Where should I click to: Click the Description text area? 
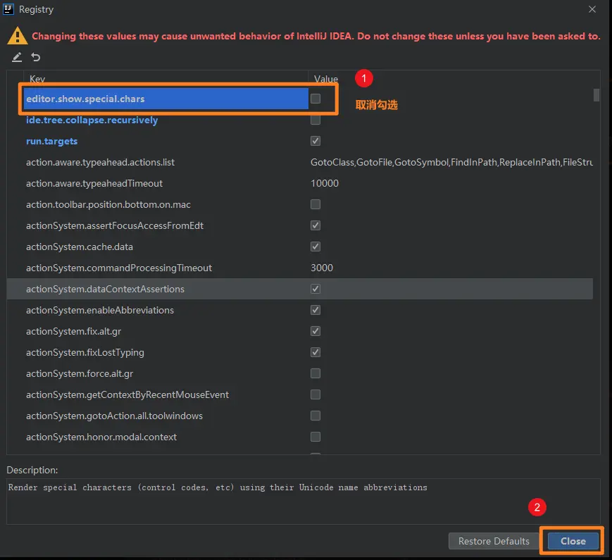click(x=304, y=502)
